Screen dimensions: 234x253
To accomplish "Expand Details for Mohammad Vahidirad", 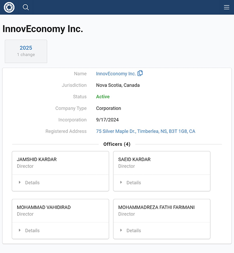I will coord(32,230).
